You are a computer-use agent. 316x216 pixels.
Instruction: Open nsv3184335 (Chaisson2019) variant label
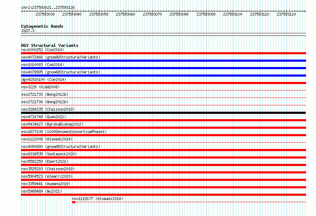click(x=48, y=109)
